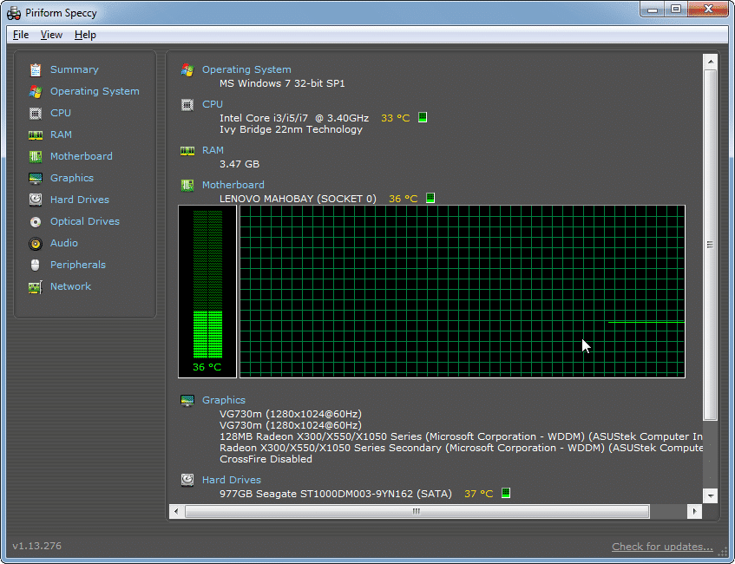
Task: Toggle the hard drive 37 °C graph icon
Action: pyautogui.click(x=506, y=493)
